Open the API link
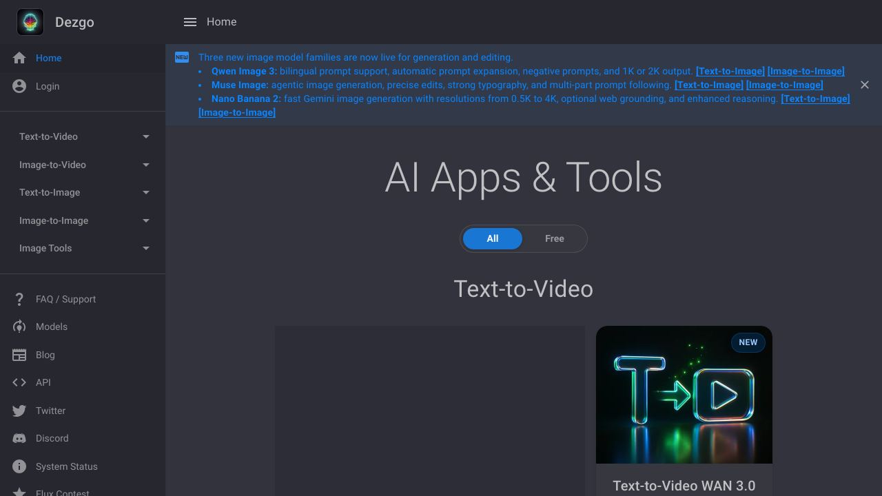882x496 pixels. coord(83,382)
